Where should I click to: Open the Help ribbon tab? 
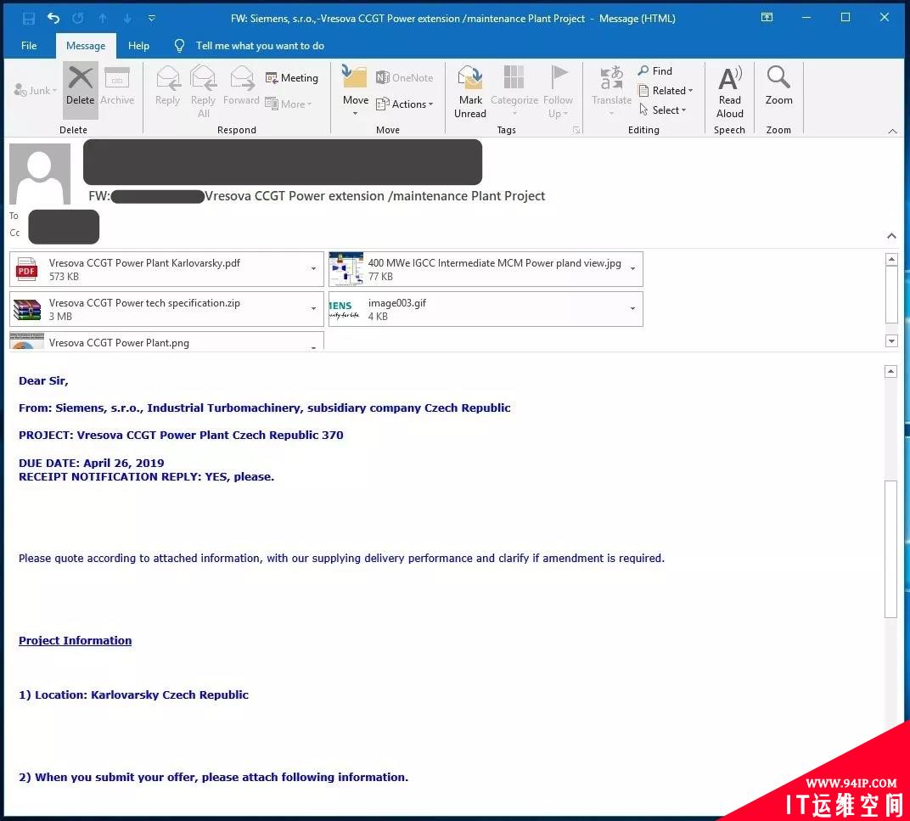tap(138, 46)
